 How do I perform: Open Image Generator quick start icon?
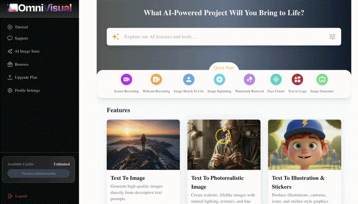coord(322,79)
